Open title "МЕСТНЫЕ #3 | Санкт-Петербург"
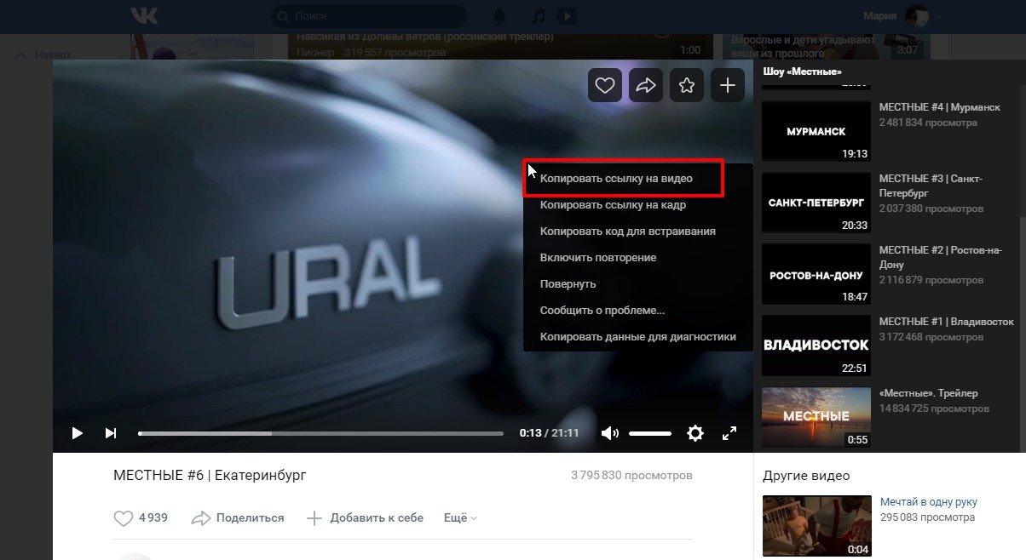1026x560 pixels. pyautogui.click(x=932, y=186)
